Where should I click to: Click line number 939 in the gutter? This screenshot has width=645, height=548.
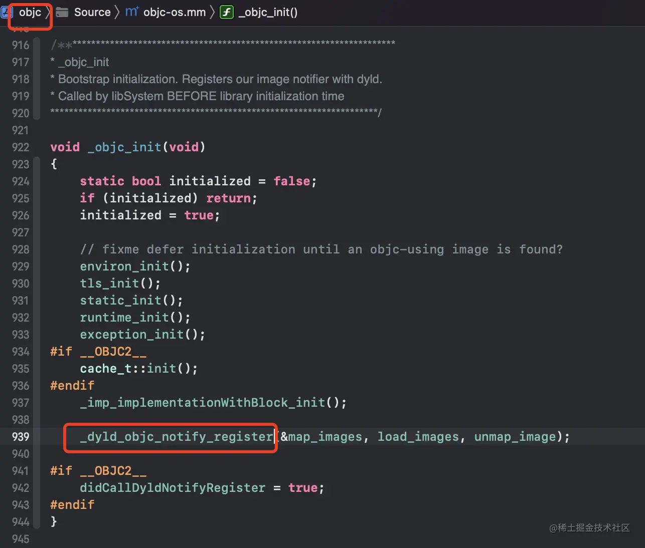[21, 437]
